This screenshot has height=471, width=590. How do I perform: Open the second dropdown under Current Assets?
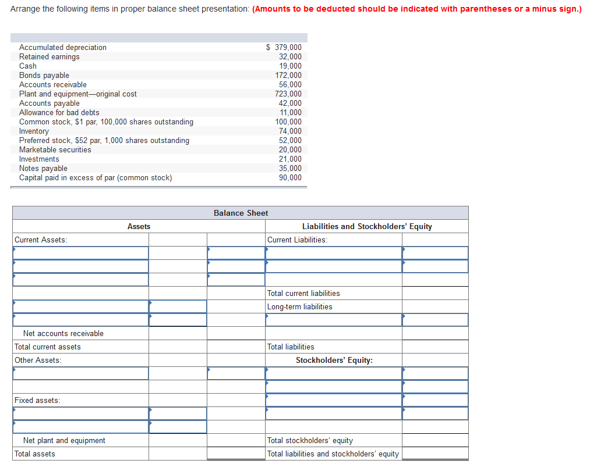point(80,266)
